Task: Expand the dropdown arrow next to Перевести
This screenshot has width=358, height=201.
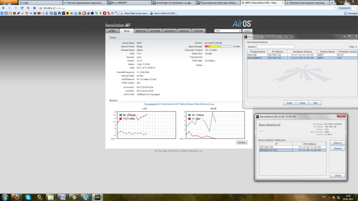Action: 354,8
